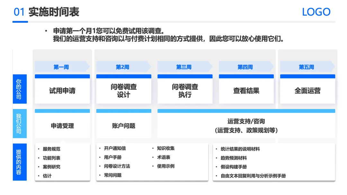This screenshot has height=195, width=347.
Task: Click the 问卷调查执行 card
Action: [185, 89]
